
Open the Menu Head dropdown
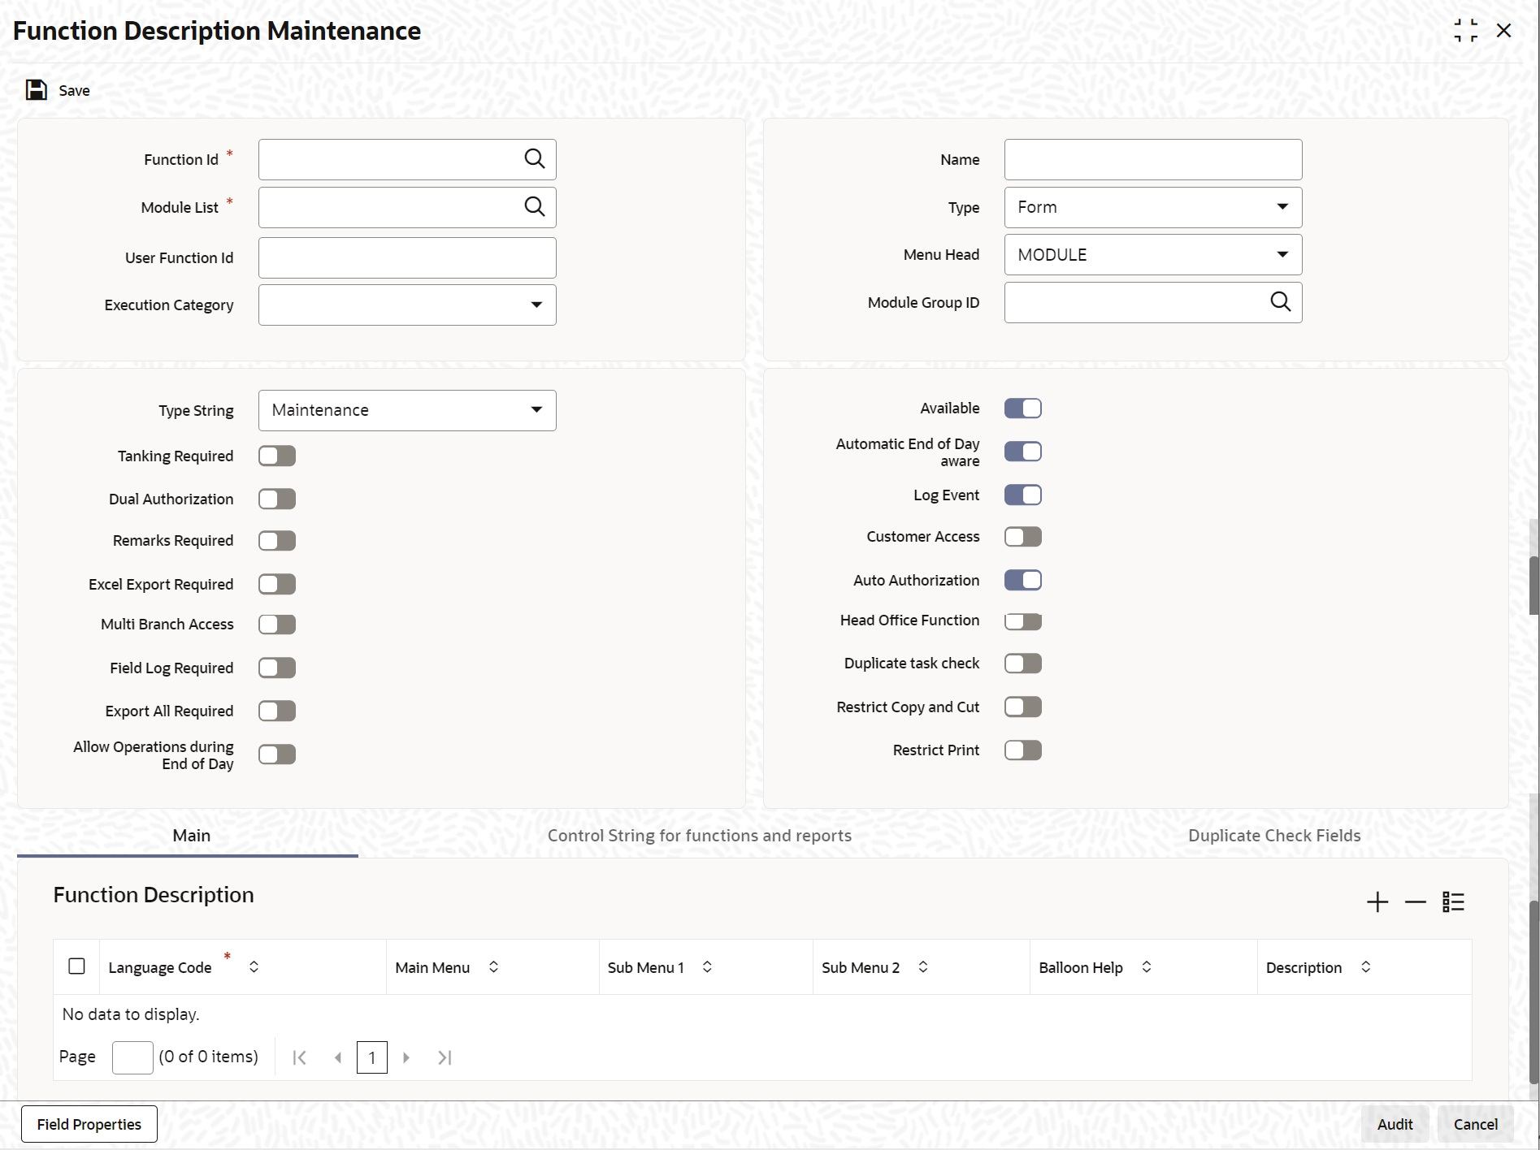coord(1282,255)
